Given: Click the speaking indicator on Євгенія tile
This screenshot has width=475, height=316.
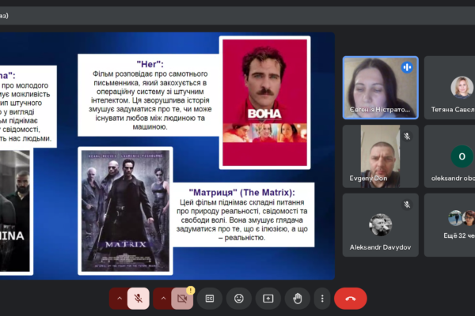Looking at the screenshot, I should tap(407, 67).
